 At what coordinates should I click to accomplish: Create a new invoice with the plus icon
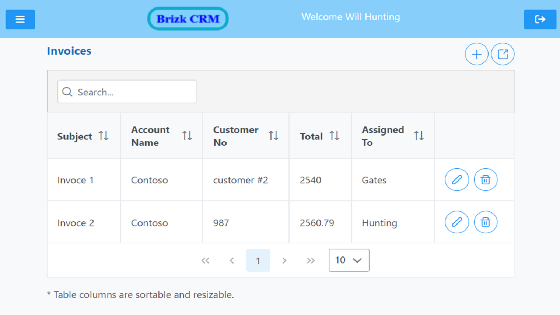pos(476,54)
